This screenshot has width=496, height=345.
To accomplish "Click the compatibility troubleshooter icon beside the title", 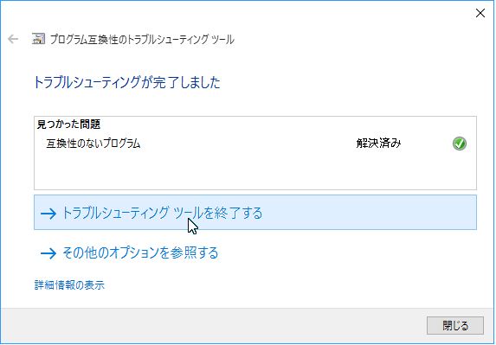I will 38,39.
